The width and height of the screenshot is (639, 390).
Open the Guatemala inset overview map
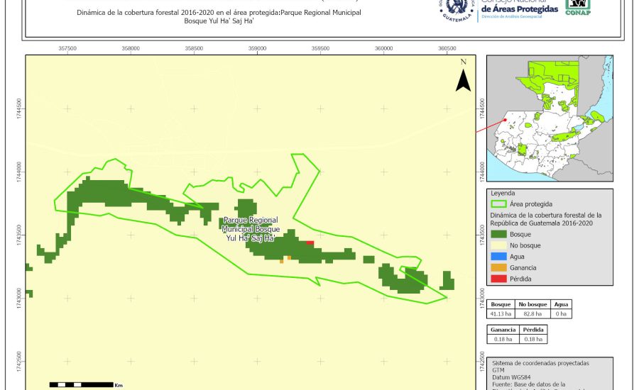click(x=548, y=121)
